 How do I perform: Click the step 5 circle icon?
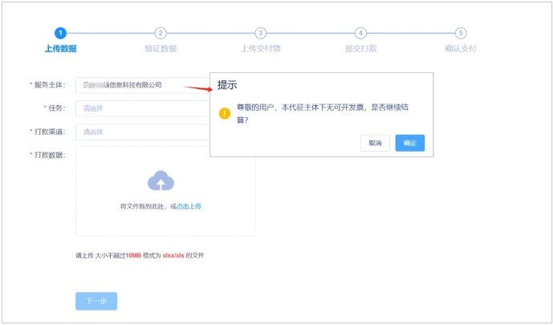pos(461,33)
